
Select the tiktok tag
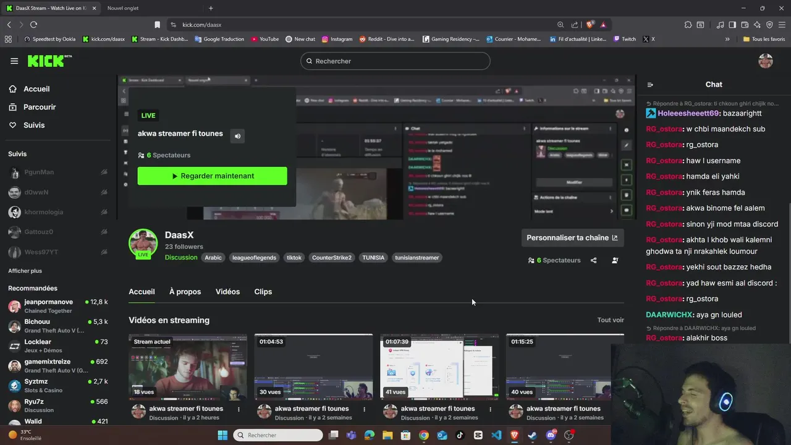[294, 258]
